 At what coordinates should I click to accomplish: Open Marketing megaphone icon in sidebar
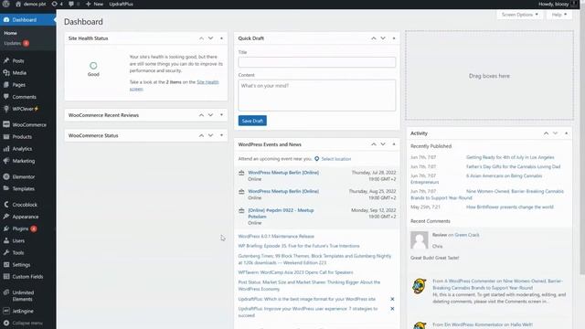coord(6,161)
